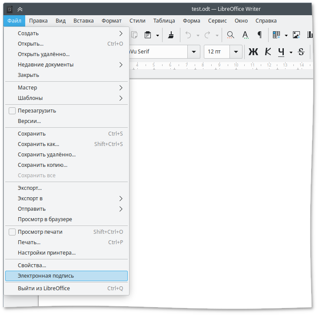Select Сохранить menu entry
Image resolution: width=319 pixels, height=315 pixels.
66,134
